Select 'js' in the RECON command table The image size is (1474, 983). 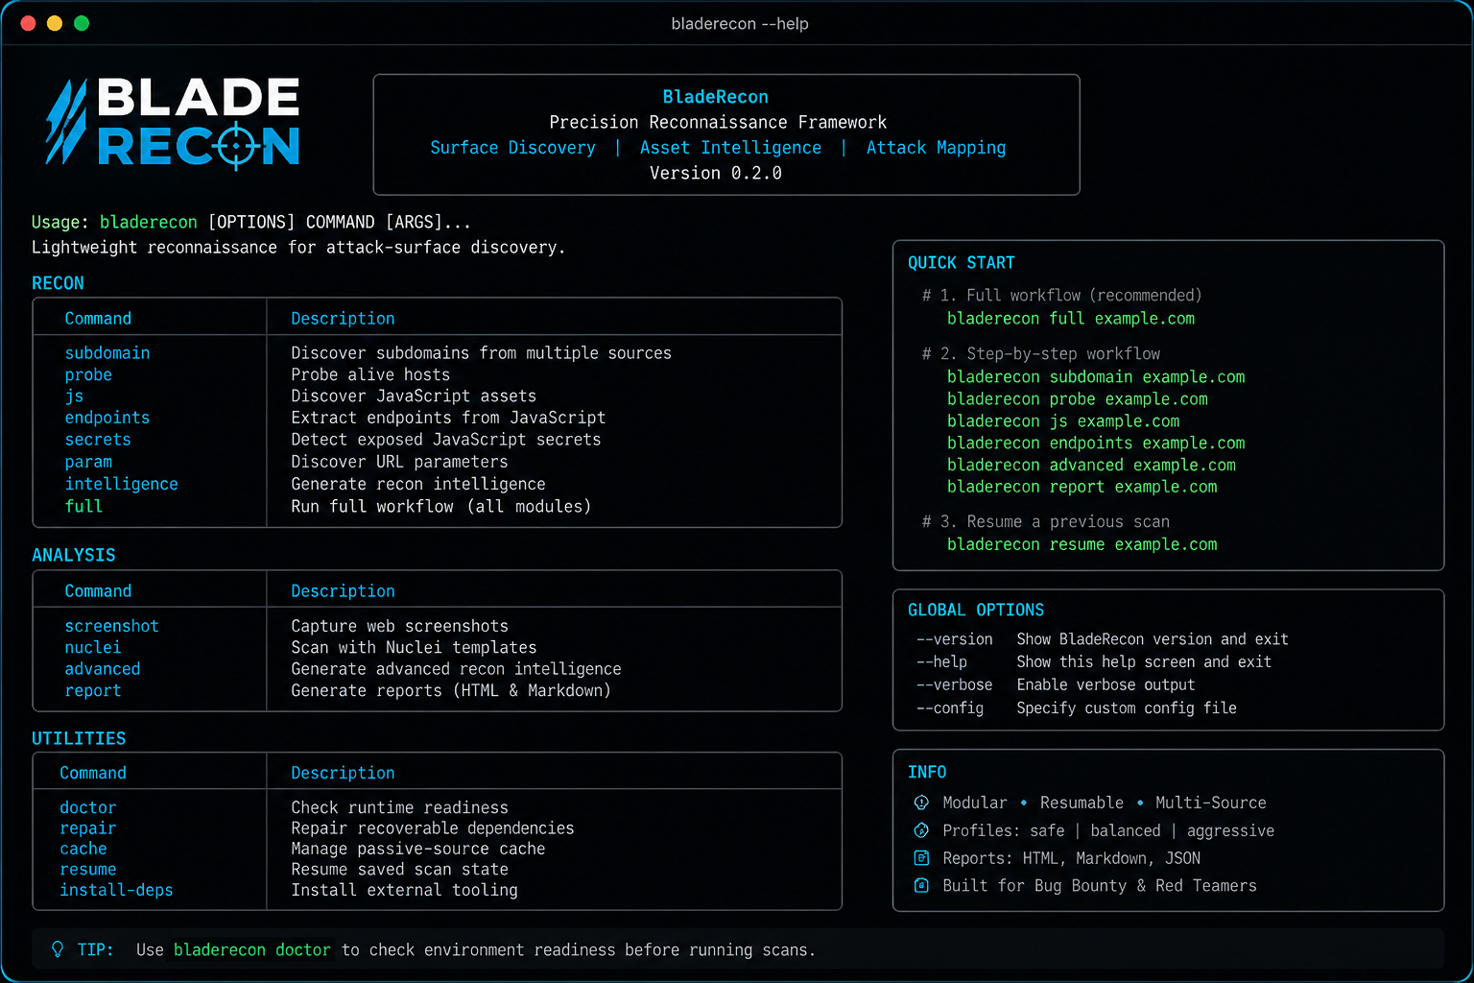74,396
